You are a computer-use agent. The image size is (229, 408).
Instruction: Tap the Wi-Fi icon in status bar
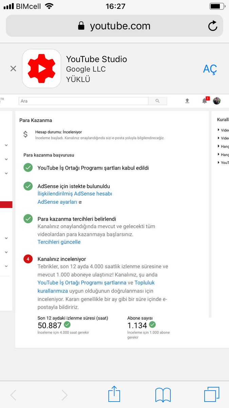coord(49,6)
